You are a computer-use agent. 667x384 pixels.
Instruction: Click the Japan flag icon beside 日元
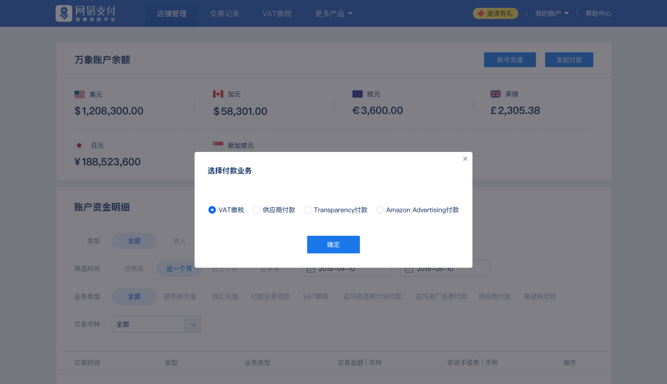point(79,146)
